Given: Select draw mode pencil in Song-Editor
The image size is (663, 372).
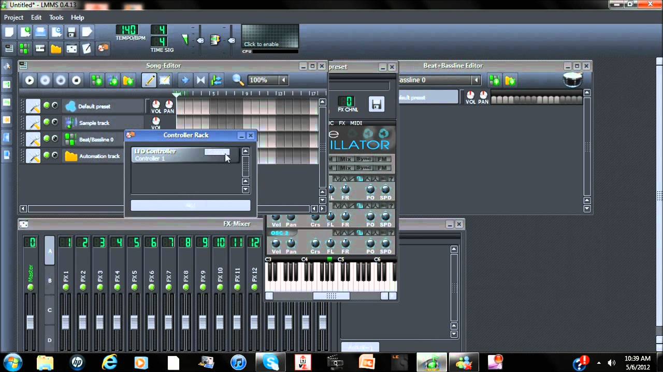Looking at the screenshot, I should [x=149, y=80].
